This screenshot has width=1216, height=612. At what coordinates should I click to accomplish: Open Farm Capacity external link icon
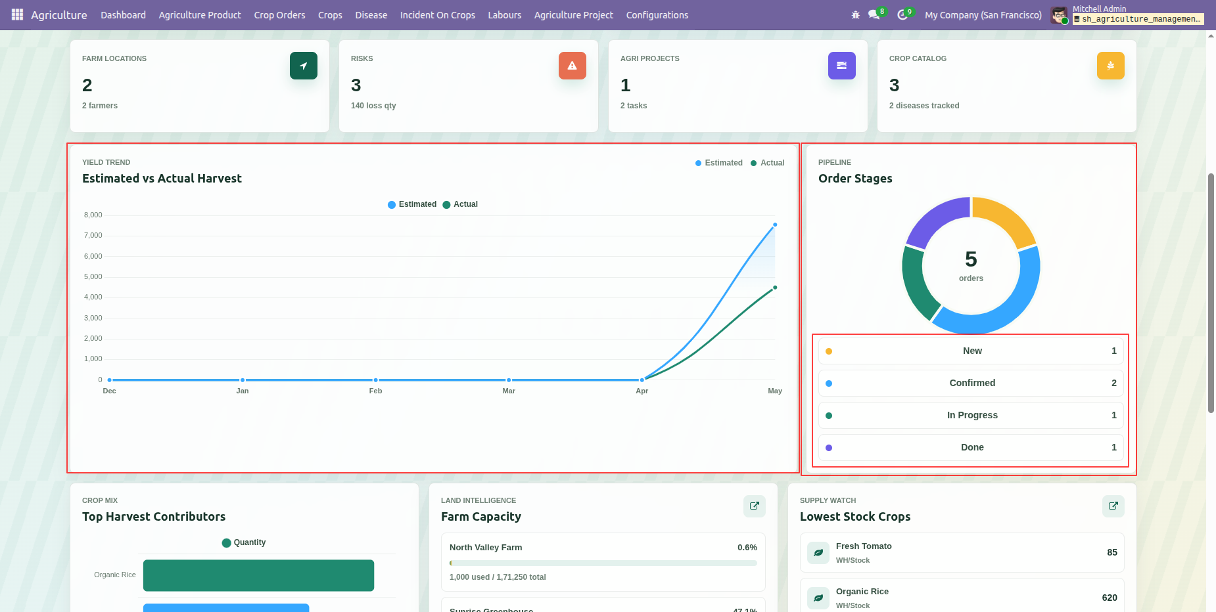[755, 506]
